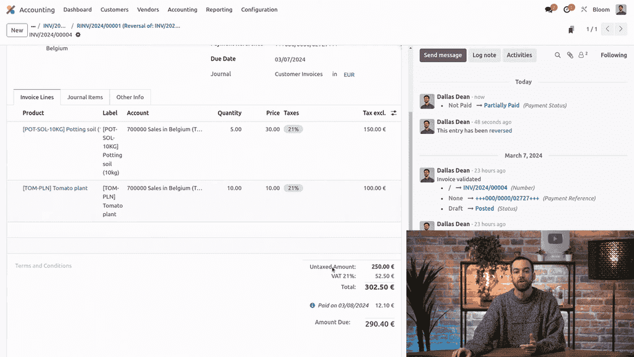Bookmark the record with the breadcrumb marker icon
This screenshot has width=634, height=357.
pos(571,29)
